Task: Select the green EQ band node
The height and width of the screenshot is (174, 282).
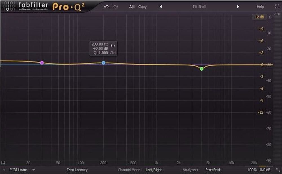Action: 202,69
